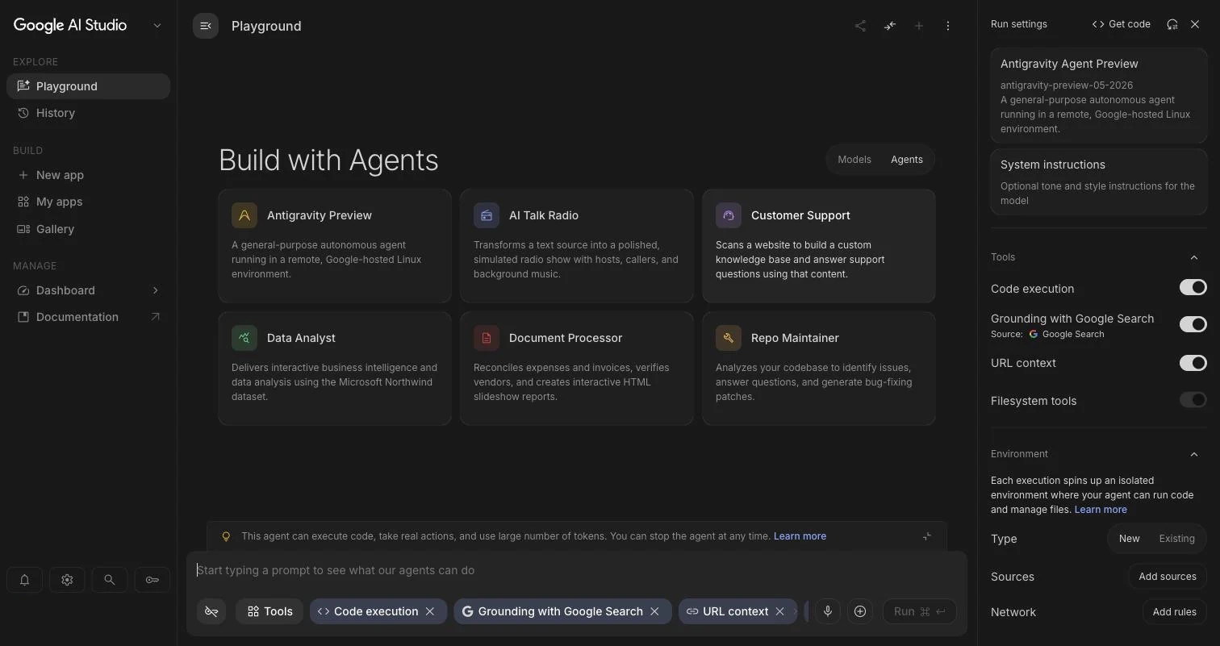Image resolution: width=1220 pixels, height=646 pixels.
Task: Open the Google AI Studio dropdown arrow
Action: [x=157, y=25]
